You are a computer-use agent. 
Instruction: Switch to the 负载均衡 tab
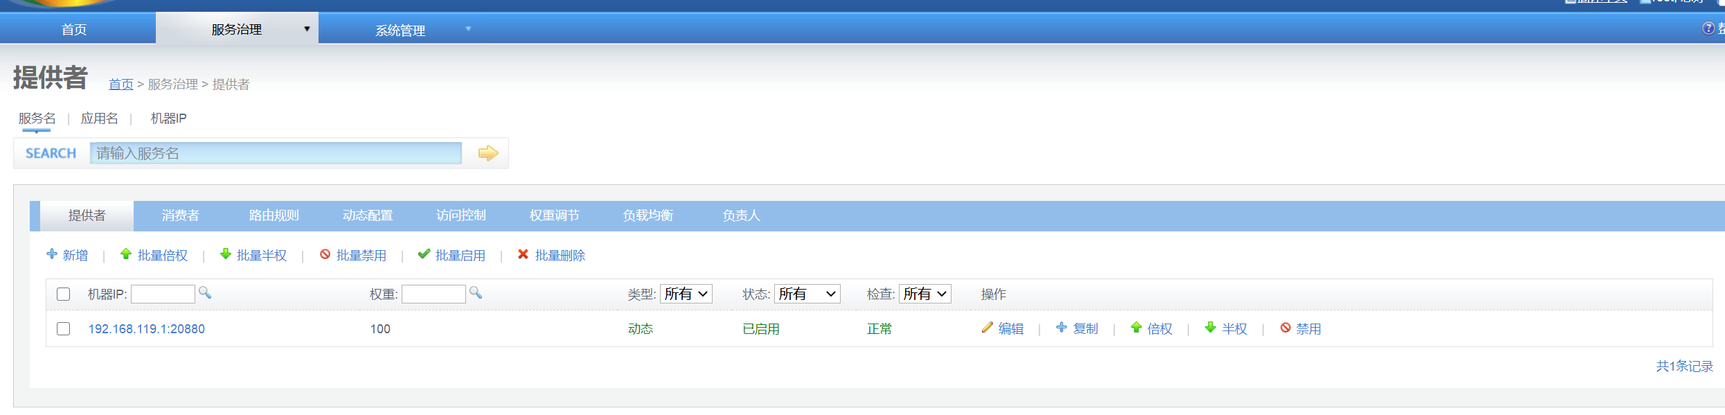648,215
